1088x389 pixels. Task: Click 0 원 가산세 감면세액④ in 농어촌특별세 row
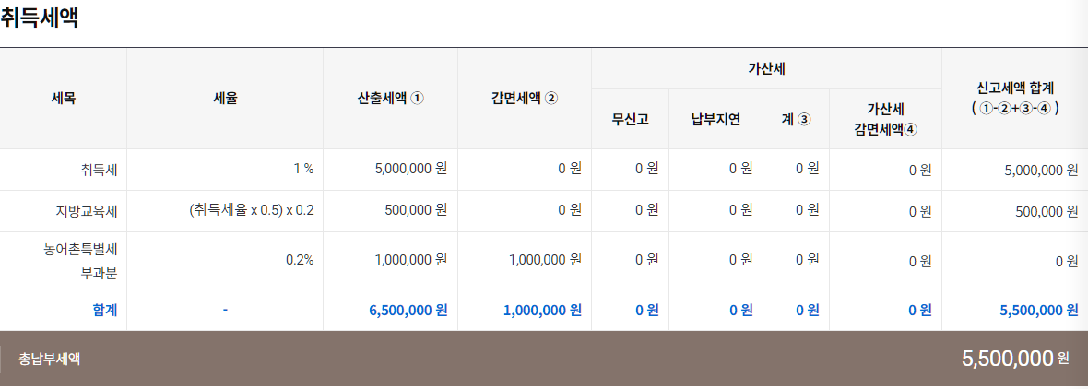(920, 262)
